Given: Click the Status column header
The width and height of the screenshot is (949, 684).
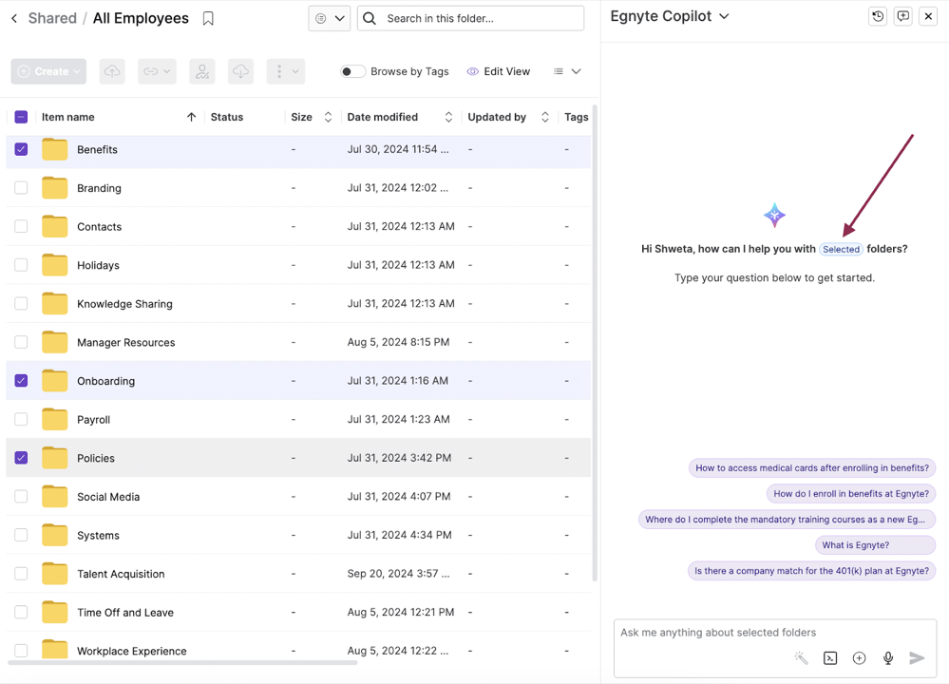Looking at the screenshot, I should [x=227, y=117].
